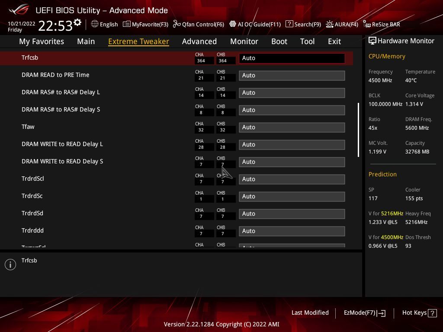The height and width of the screenshot is (332, 443).
Task: Open Search(F9) question mark icon
Action: coord(289,24)
